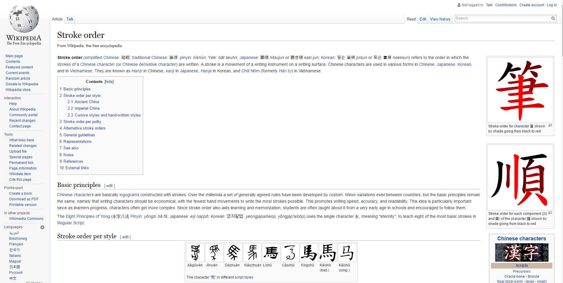Open the View history tab
Viewport: 563px width, 283px height.
tap(440, 19)
